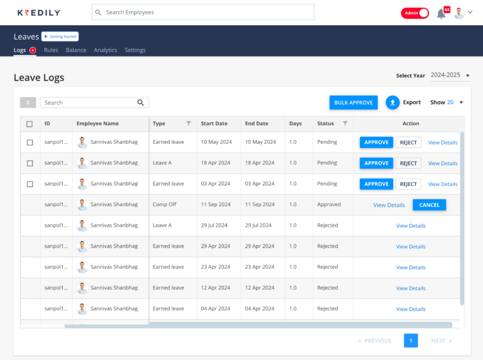This screenshot has width=483, height=360.
Task: Open the Select Year 2024-2025 dropdown
Action: (x=450, y=75)
